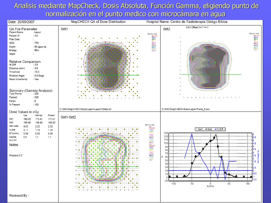Click the Total Points value '206'
This screenshot has height=203, width=271.
pyautogui.click(x=37, y=94)
